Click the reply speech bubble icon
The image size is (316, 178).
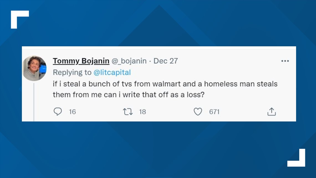tap(58, 111)
